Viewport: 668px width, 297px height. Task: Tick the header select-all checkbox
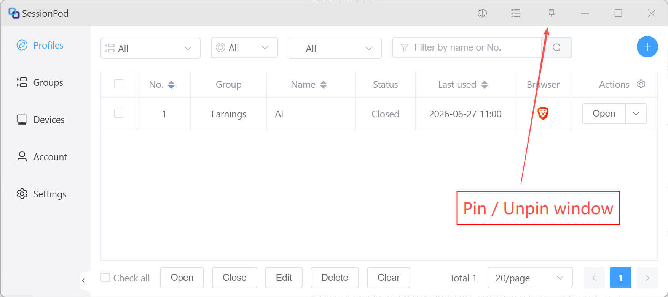(x=119, y=84)
